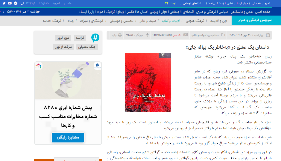Click the printer icon to print article
Screen dimensions: 281x161
pos(120,35)
